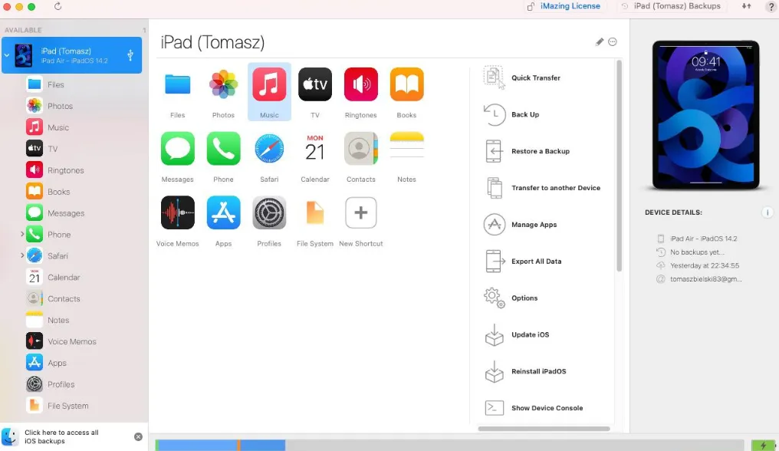Open Manage Apps action

[x=520, y=225]
